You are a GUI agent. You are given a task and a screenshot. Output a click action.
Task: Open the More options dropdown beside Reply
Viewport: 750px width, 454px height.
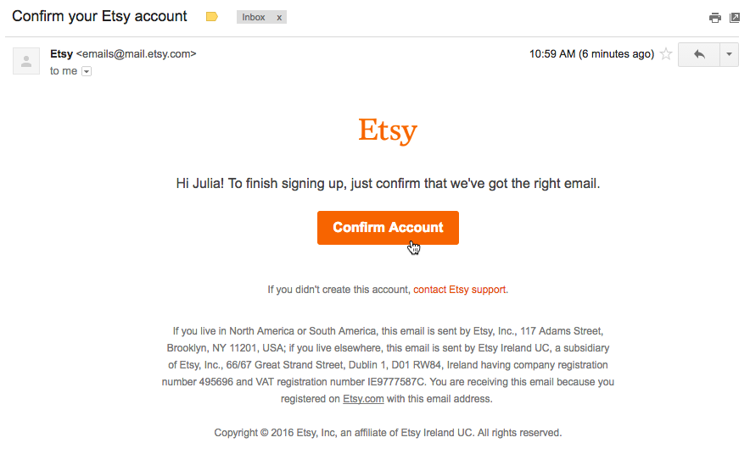coord(729,54)
